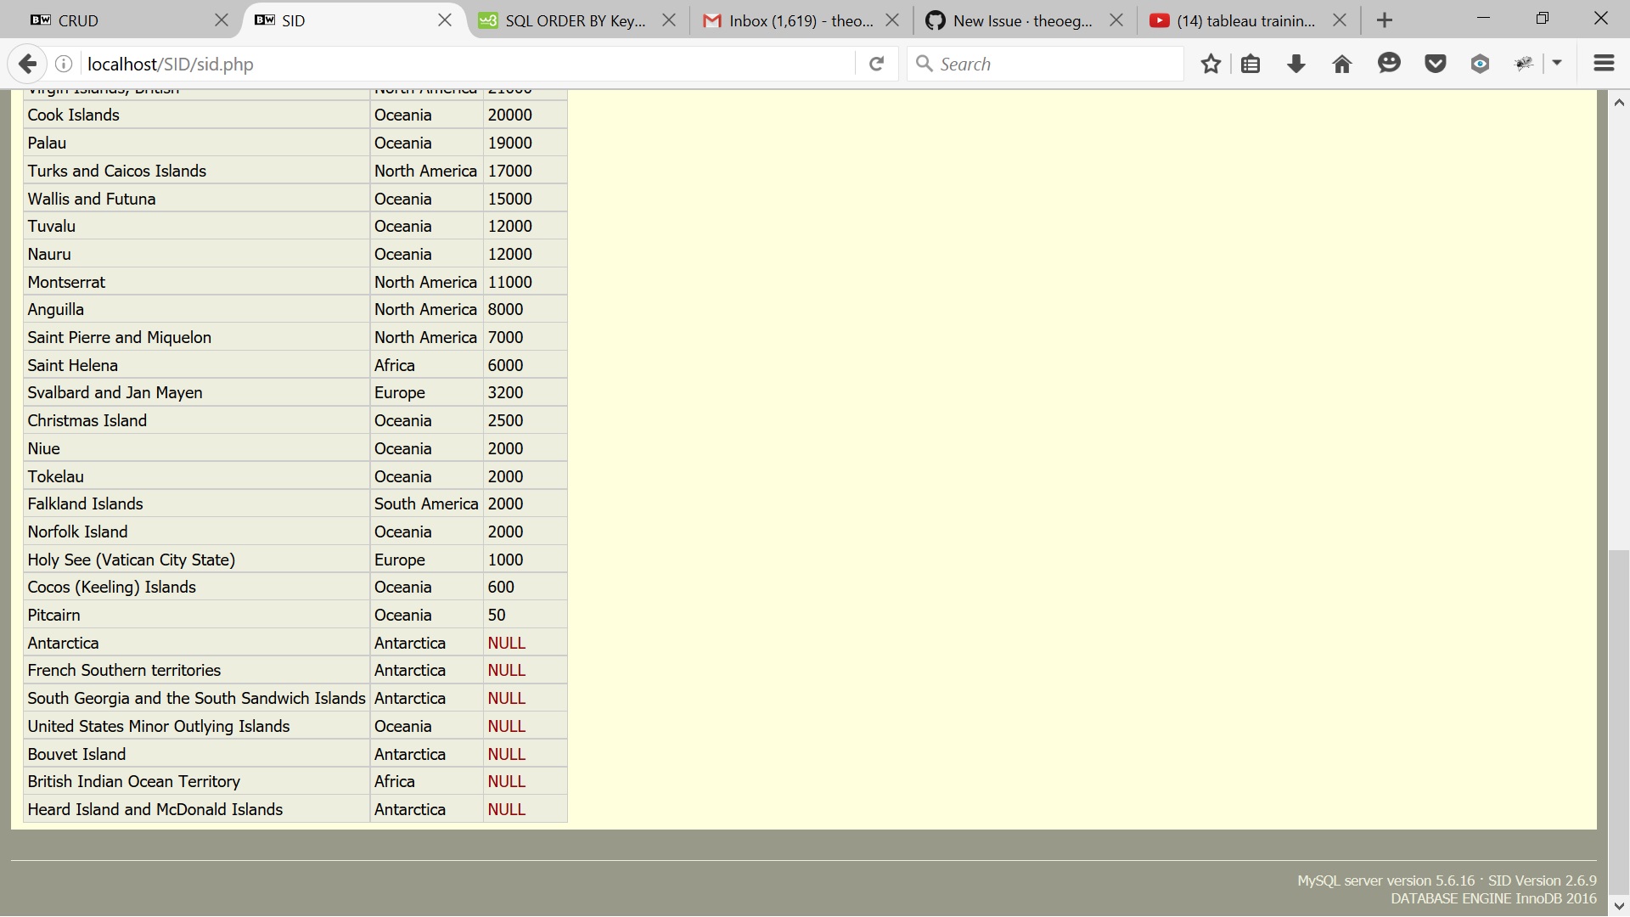
Task: Click the fly extension icon
Action: pos(1525,63)
